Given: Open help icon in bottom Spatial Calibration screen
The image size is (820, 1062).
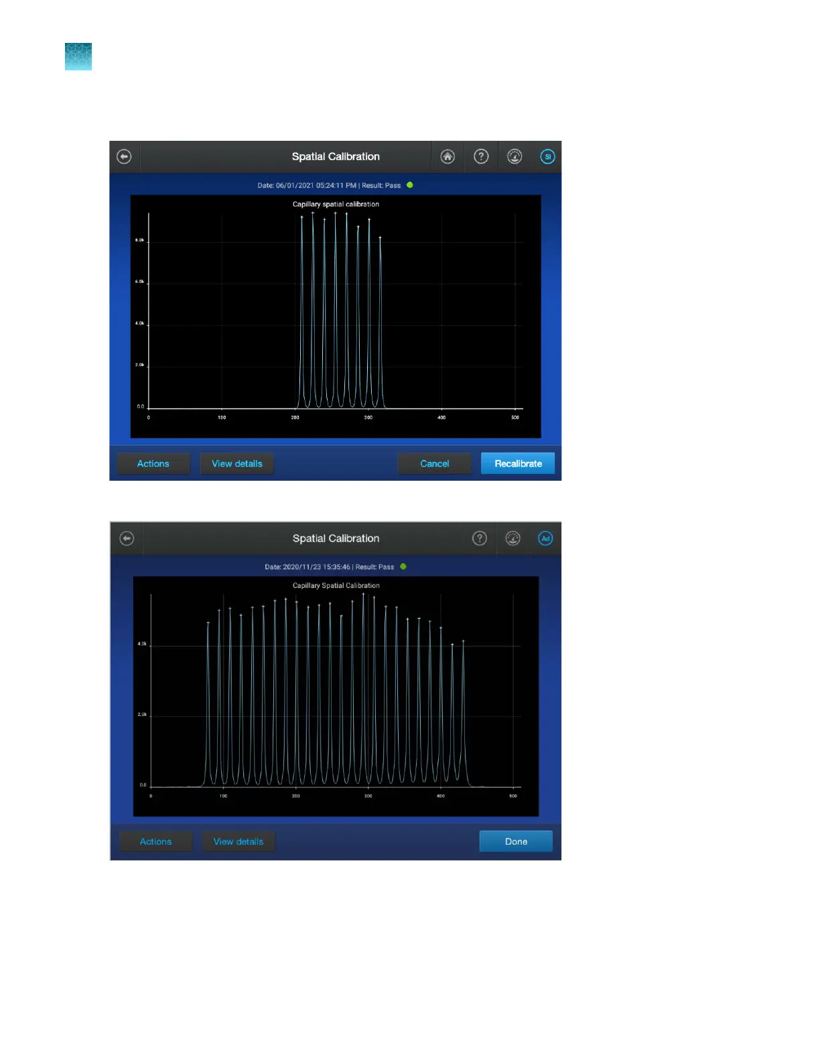Looking at the screenshot, I should [x=480, y=538].
